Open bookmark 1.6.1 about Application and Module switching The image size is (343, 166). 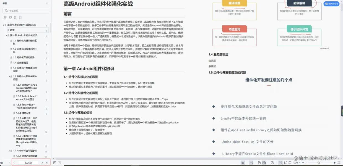pos(27,88)
